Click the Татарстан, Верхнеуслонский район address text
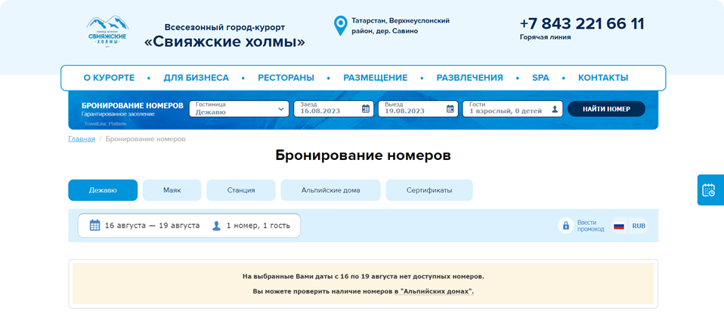This screenshot has height=326, width=724. (x=401, y=26)
